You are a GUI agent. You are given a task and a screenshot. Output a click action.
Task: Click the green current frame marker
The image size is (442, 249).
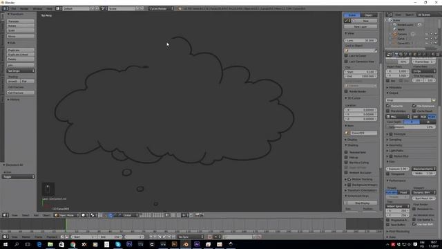[66, 225]
